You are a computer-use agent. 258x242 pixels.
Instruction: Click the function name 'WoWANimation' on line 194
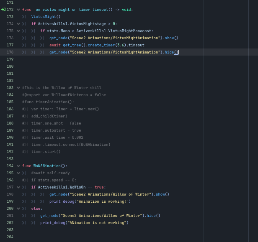tap(47, 166)
